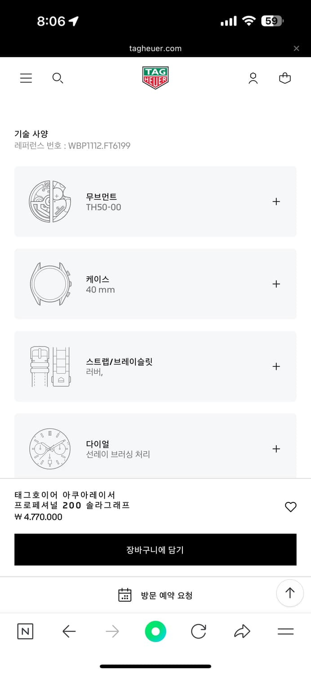
Task: Expand the 다이얼 section
Action: (276, 449)
